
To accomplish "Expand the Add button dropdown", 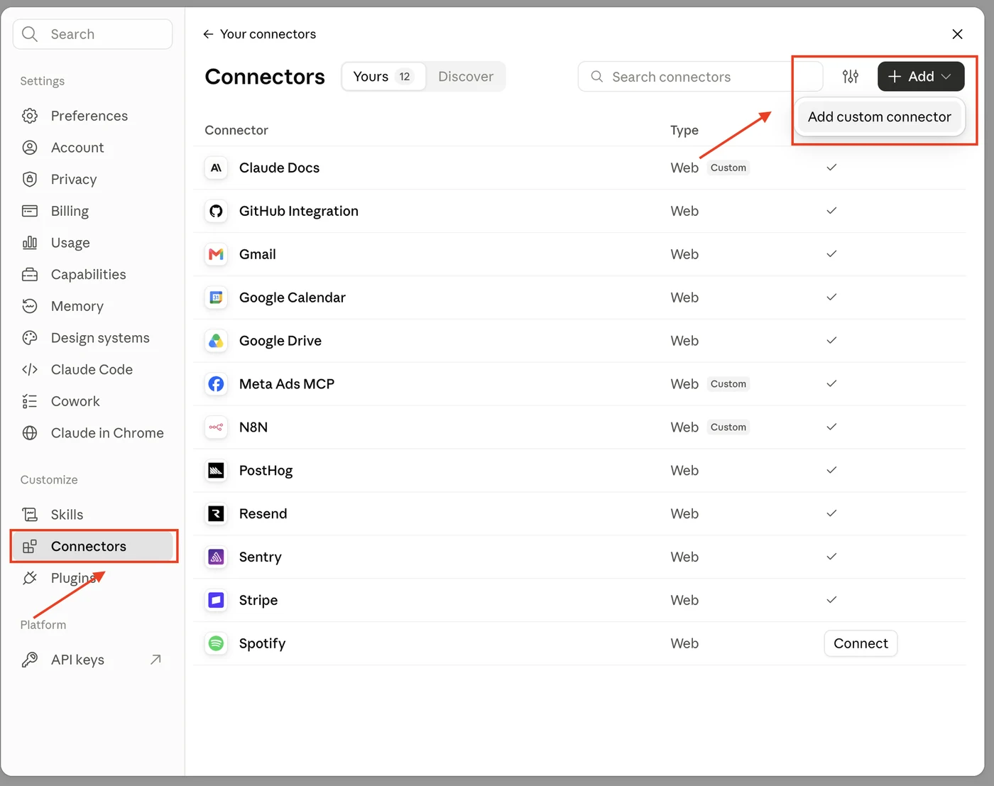I will [921, 77].
